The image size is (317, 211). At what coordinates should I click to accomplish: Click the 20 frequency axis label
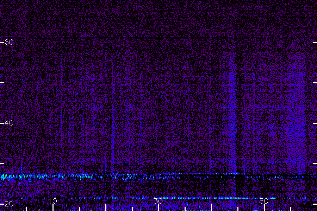tap(9, 204)
